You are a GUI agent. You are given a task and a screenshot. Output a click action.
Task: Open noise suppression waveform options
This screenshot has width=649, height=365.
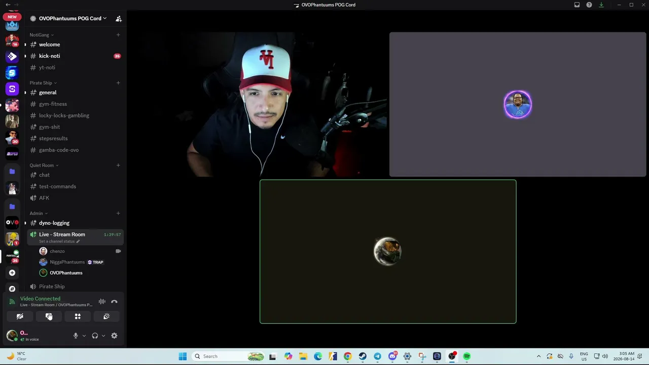point(102,302)
